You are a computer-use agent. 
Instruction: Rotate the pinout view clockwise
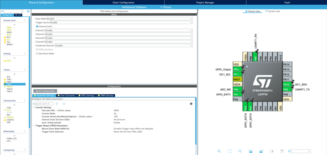[250, 151]
